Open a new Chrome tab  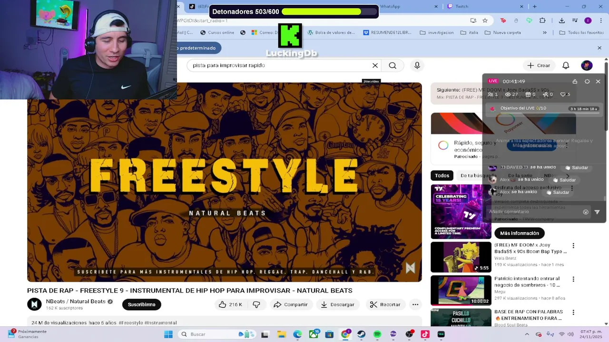point(535,7)
